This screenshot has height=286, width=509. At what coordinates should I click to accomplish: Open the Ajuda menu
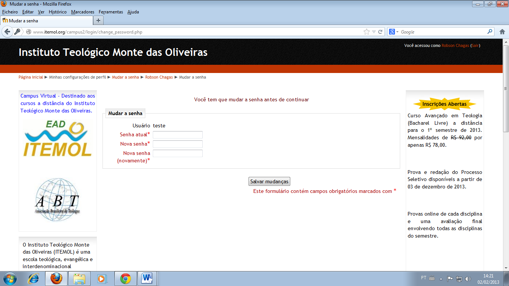(x=133, y=12)
